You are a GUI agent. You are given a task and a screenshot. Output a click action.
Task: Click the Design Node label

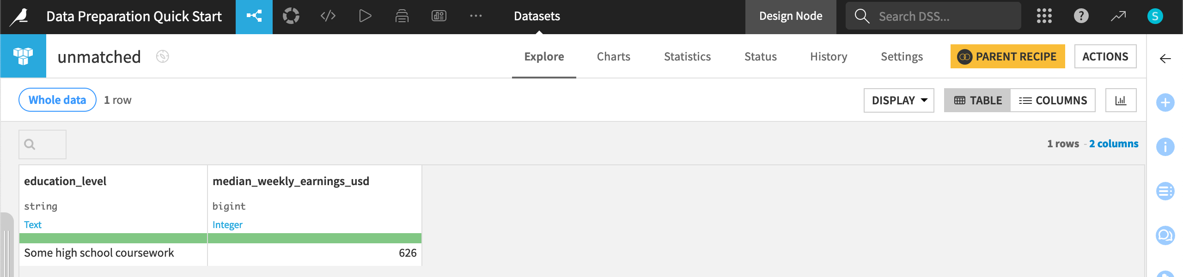(x=791, y=17)
